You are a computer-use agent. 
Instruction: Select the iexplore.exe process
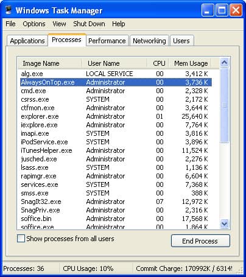116,125
